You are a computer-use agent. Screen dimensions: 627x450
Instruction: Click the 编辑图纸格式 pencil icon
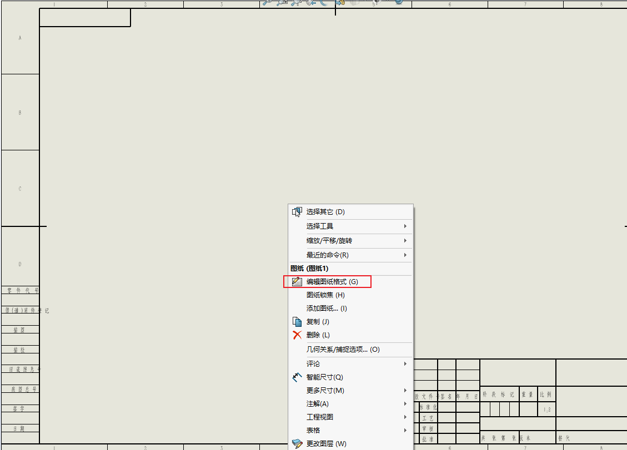coord(297,282)
